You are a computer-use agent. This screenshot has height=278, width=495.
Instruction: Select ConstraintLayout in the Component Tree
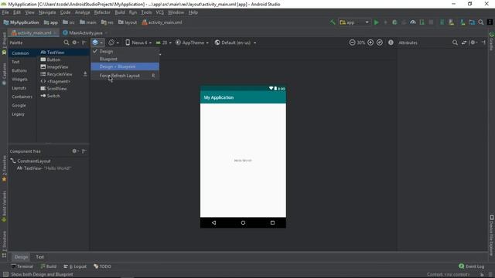30,161
